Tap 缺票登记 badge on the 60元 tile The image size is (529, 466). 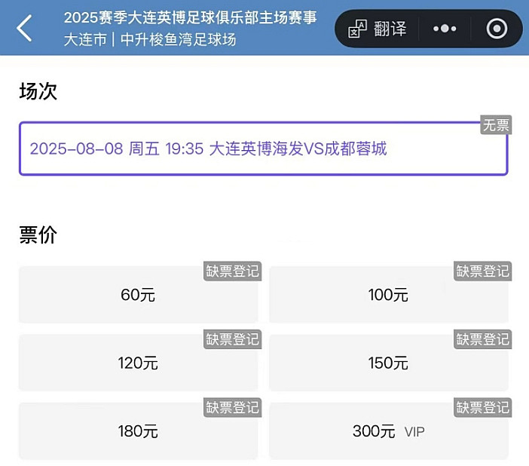tap(232, 271)
